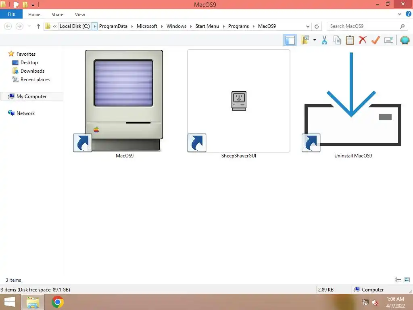The image size is (413, 310).
Task: Click the red X Delete icon
Action: click(x=363, y=40)
